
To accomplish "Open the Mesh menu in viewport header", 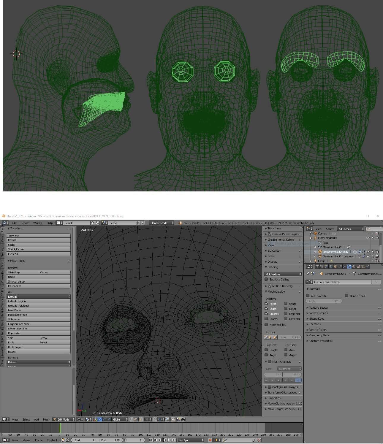I will (x=46, y=419).
